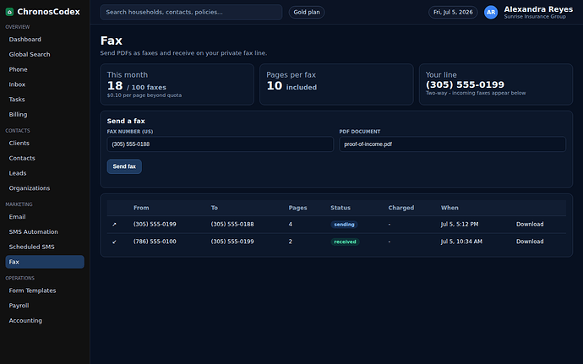This screenshot has width=583, height=364.
Task: Click the received status badge
Action: point(345,242)
